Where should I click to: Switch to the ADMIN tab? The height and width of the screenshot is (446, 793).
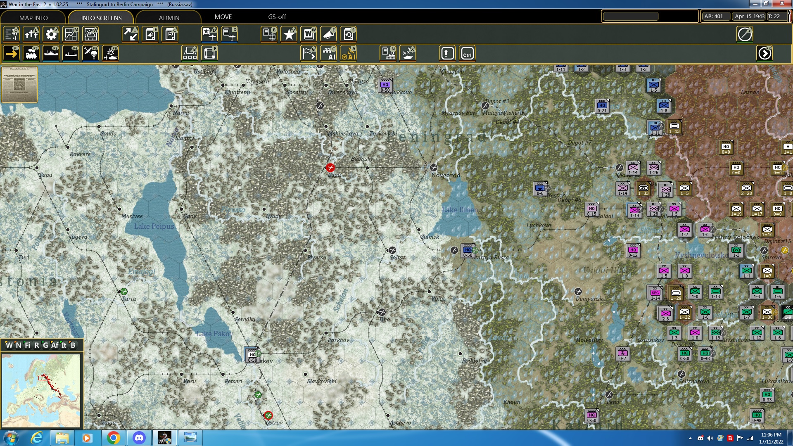tap(169, 18)
